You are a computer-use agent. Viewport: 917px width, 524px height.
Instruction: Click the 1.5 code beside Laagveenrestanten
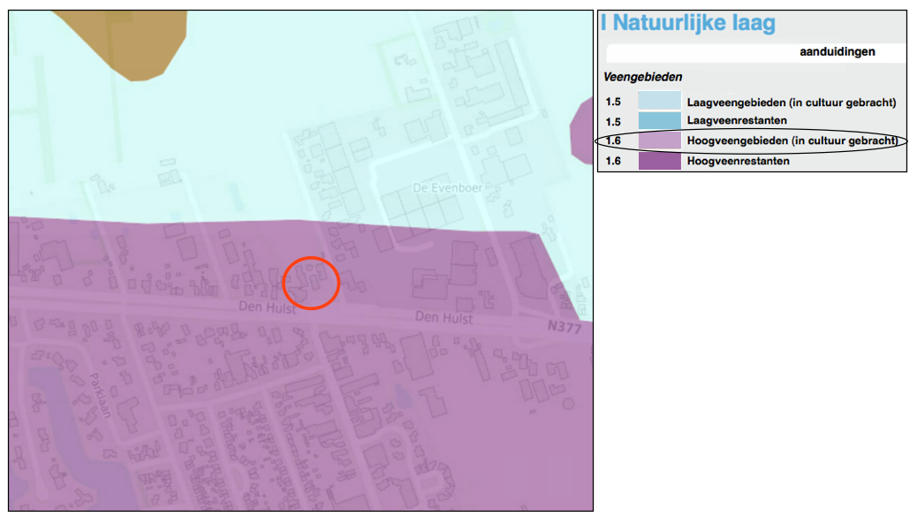point(614,121)
